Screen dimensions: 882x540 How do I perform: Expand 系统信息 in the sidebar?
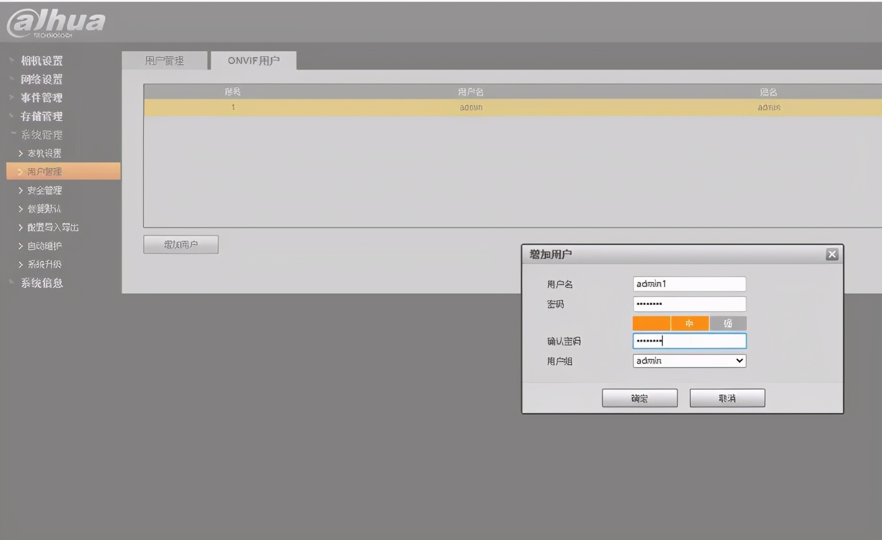(42, 283)
